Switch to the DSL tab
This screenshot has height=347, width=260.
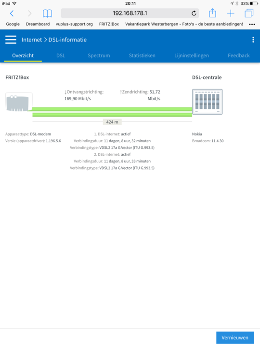[x=61, y=55]
